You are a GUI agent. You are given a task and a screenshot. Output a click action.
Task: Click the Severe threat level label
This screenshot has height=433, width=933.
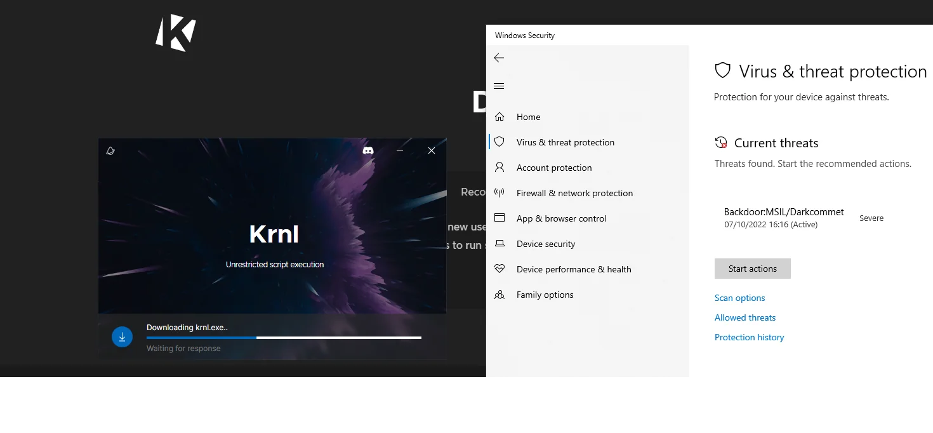point(871,218)
